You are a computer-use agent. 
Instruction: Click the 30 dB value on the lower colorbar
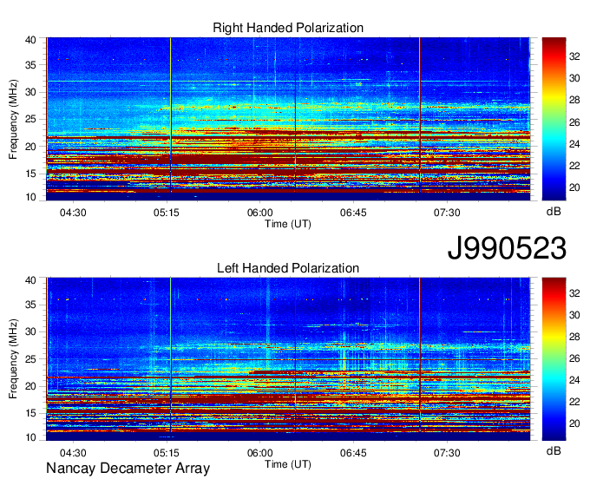pos(574,315)
